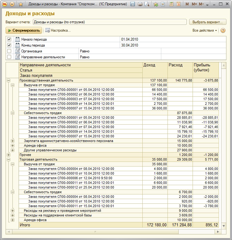The width and height of the screenshot is (232, 240).
Task: Click the Выбрать вариант... button
Action: tap(207, 22)
